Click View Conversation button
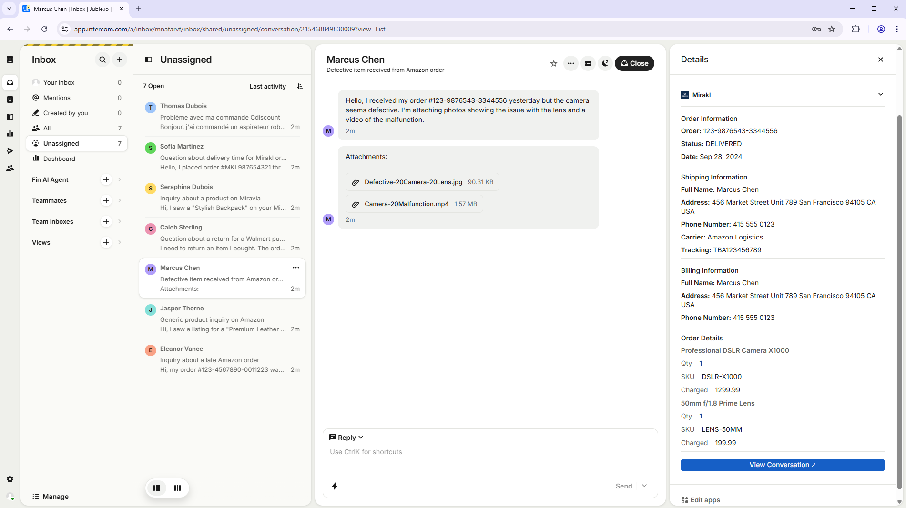Viewport: 906px width, 508px height. pos(782,465)
